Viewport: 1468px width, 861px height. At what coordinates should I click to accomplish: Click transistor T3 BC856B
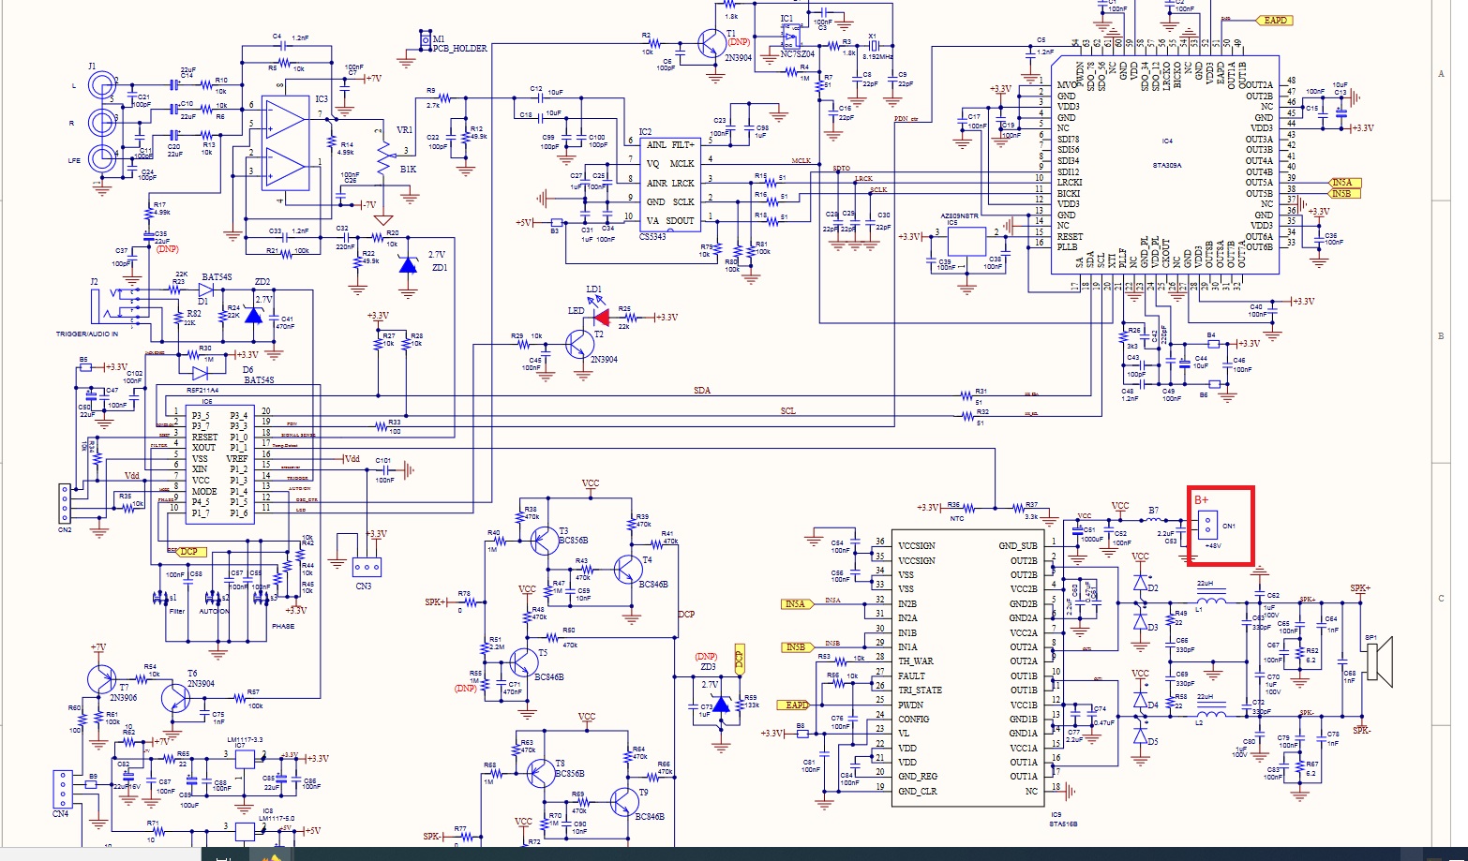pyautogui.click(x=545, y=541)
